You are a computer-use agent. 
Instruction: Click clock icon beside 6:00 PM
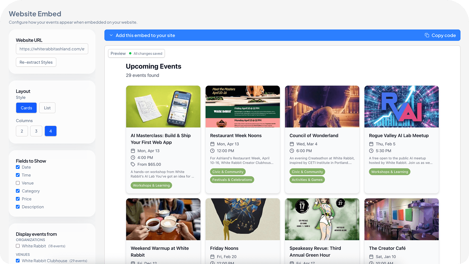tap(292, 151)
